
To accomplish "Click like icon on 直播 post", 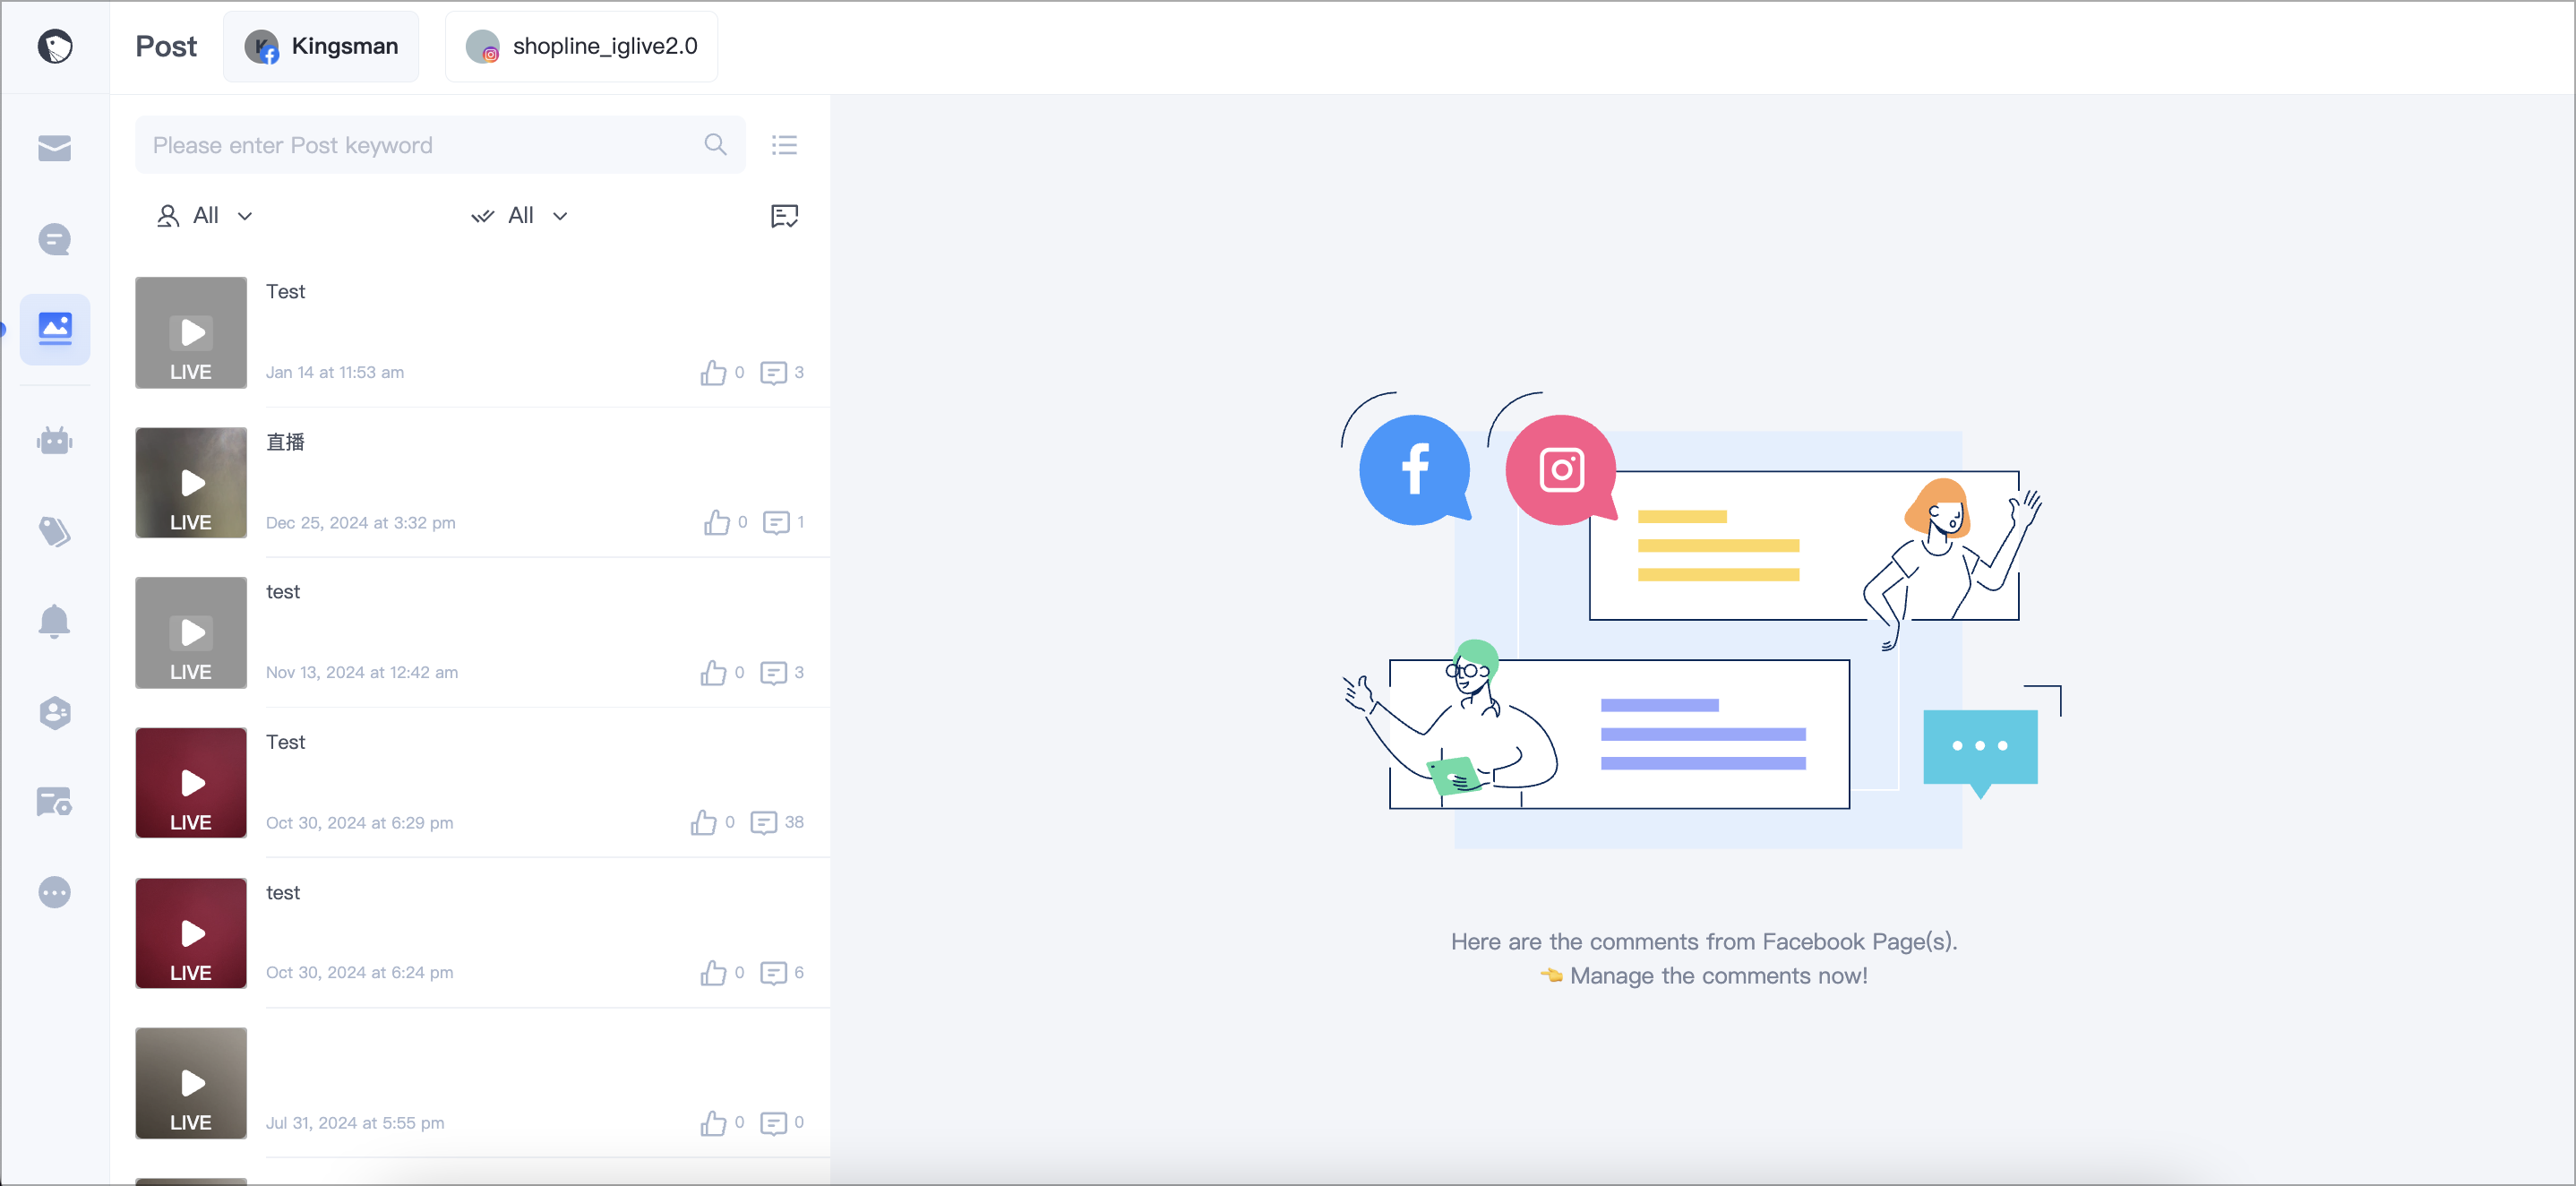I will [716, 522].
